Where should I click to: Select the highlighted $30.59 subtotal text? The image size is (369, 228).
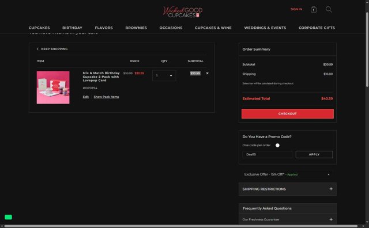[195, 73]
